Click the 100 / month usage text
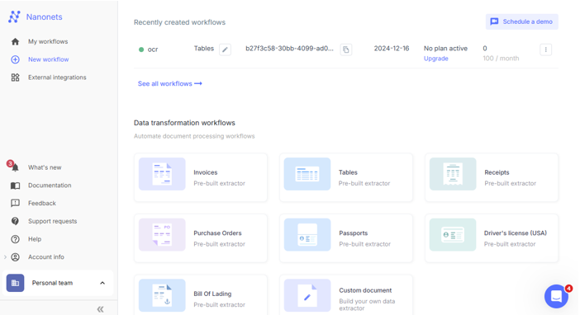This screenshot has width=580, height=315. pos(501,59)
